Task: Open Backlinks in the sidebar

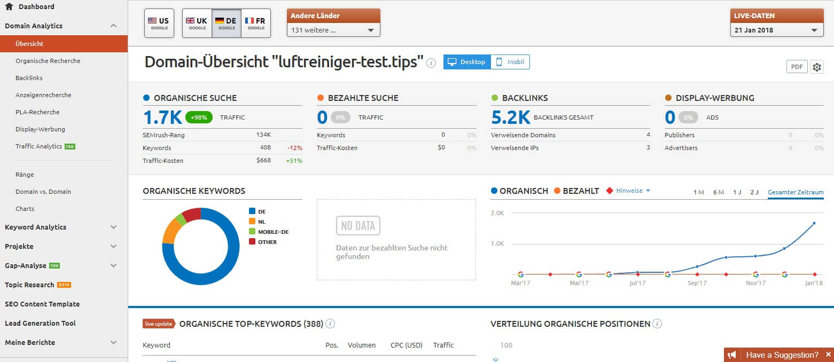Action: click(x=29, y=78)
